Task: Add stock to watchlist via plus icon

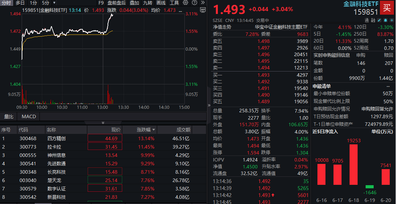Action: [392, 20]
